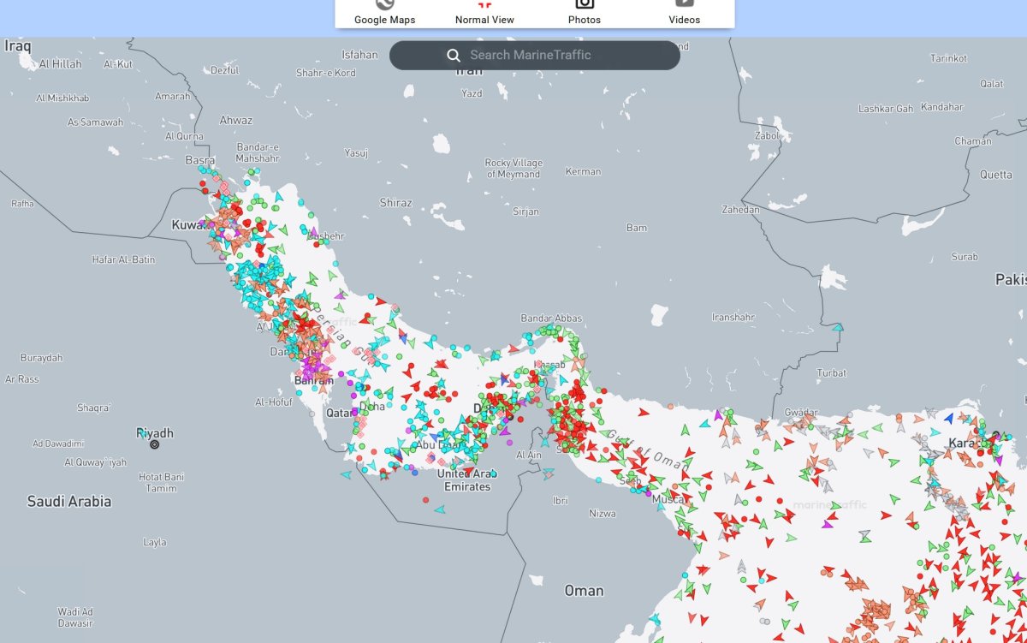The height and width of the screenshot is (643, 1027).
Task: Select the purple vessel southeast of Muscat watermark
Action: tap(827, 524)
